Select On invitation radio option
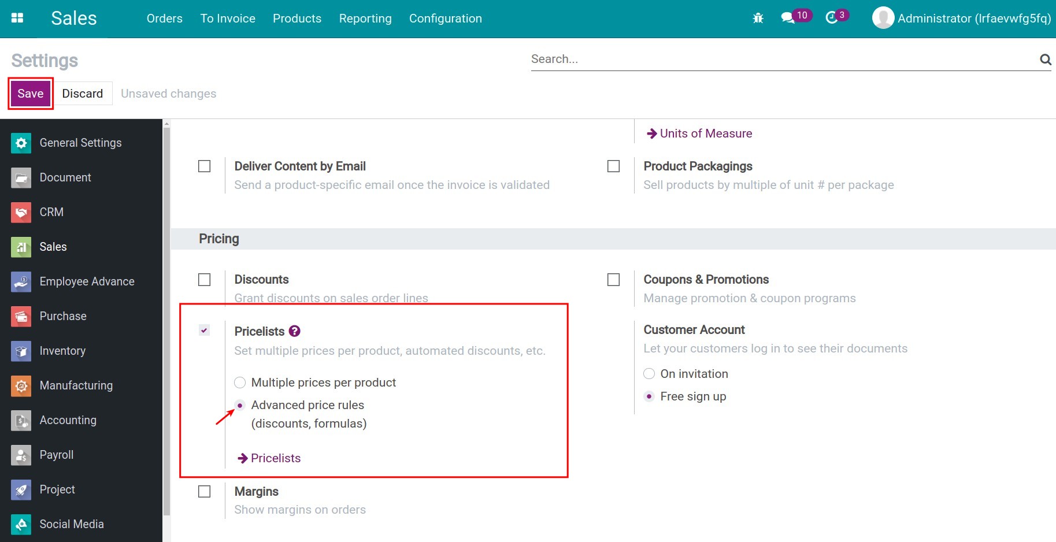This screenshot has height=542, width=1056. point(649,374)
